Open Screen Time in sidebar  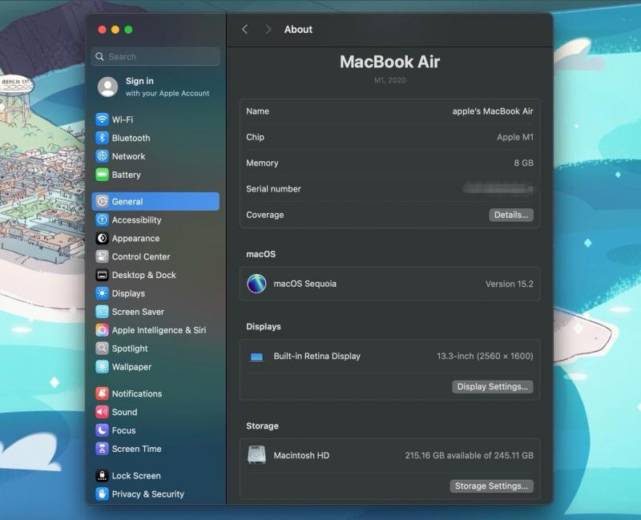(136, 449)
